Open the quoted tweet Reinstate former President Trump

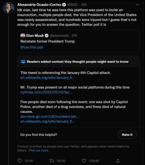coord(79,41)
